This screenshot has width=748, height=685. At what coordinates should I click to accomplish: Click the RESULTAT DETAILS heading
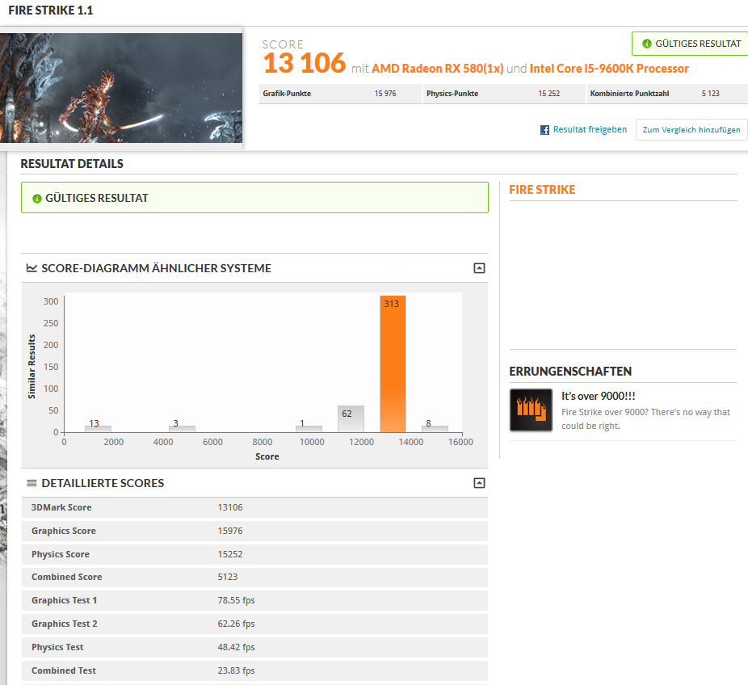[72, 164]
